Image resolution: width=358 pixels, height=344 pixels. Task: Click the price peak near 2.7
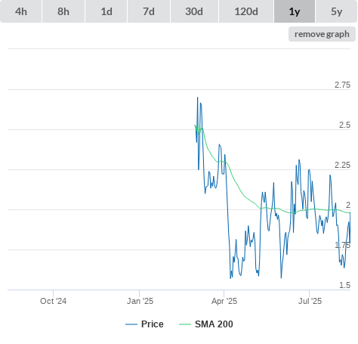[x=198, y=98]
